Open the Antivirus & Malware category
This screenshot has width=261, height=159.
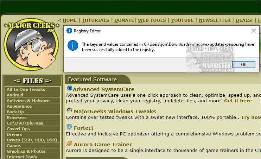(28, 101)
